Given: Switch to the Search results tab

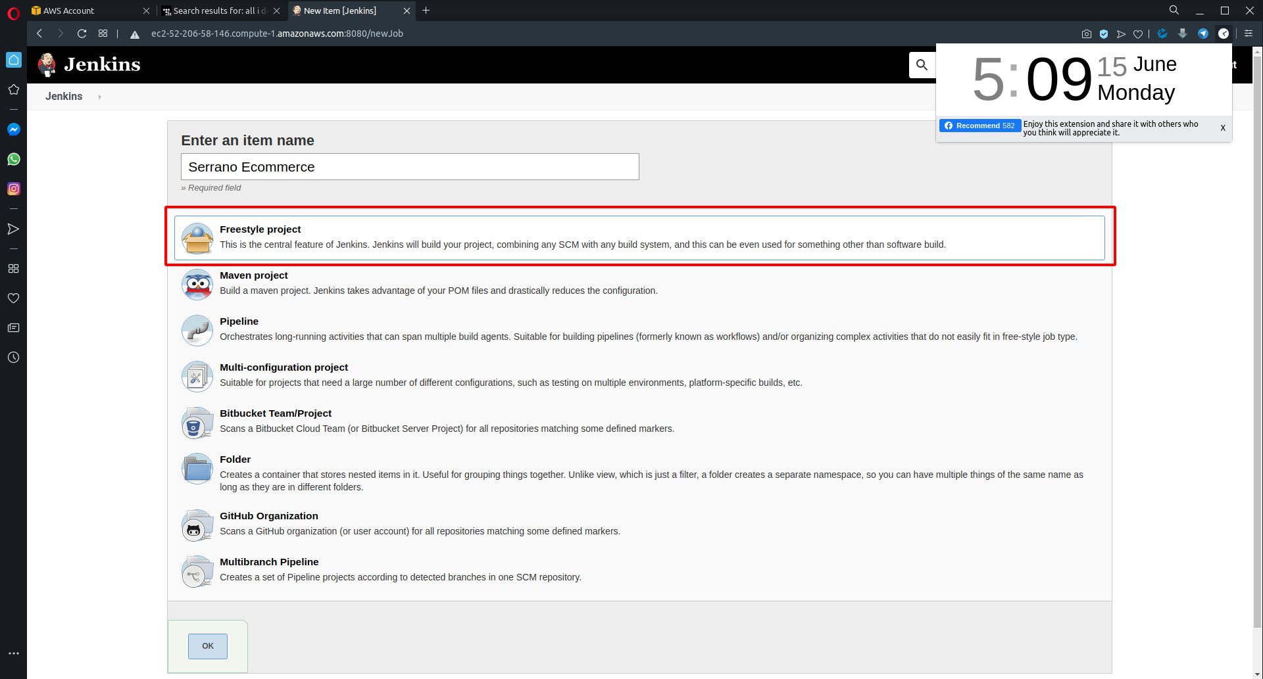Looking at the screenshot, I should coord(220,11).
